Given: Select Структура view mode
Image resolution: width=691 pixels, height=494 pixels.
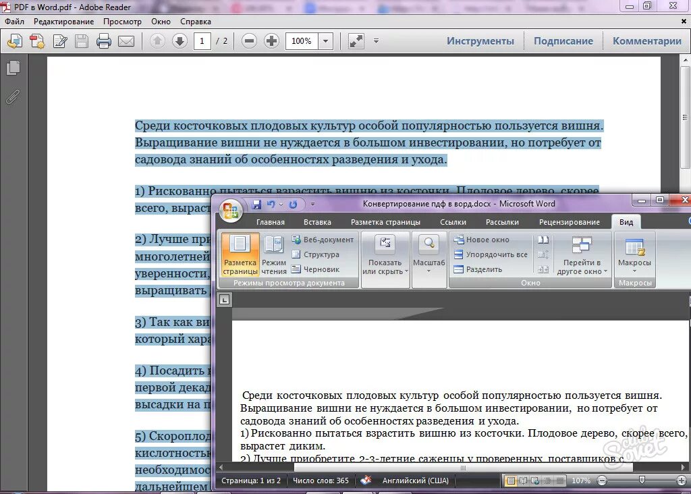Looking at the screenshot, I should (316, 254).
